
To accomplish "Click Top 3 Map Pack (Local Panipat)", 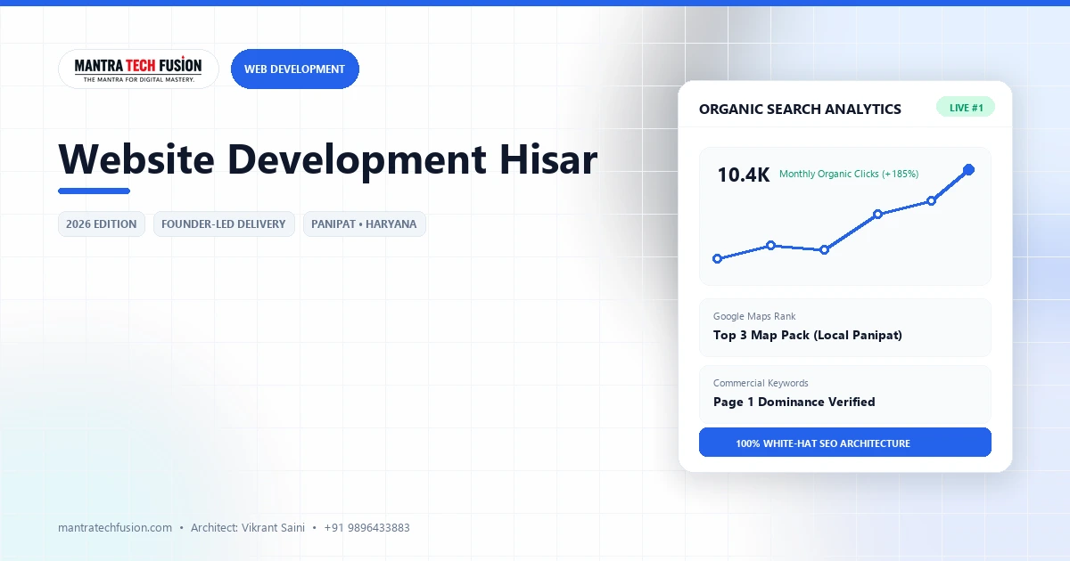I will 808,335.
